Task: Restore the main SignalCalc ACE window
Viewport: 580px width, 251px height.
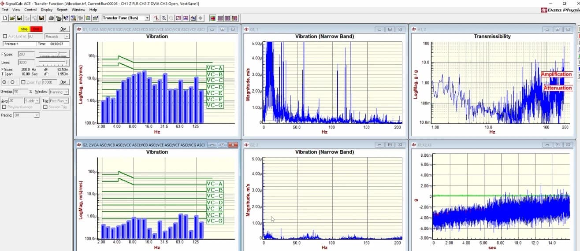Action: point(565,3)
